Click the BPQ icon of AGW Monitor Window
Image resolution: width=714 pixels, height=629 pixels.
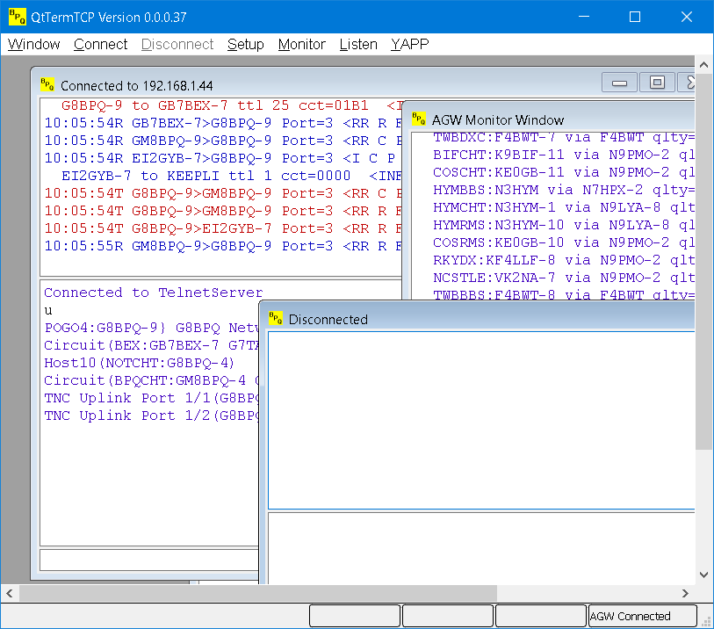coord(419,119)
